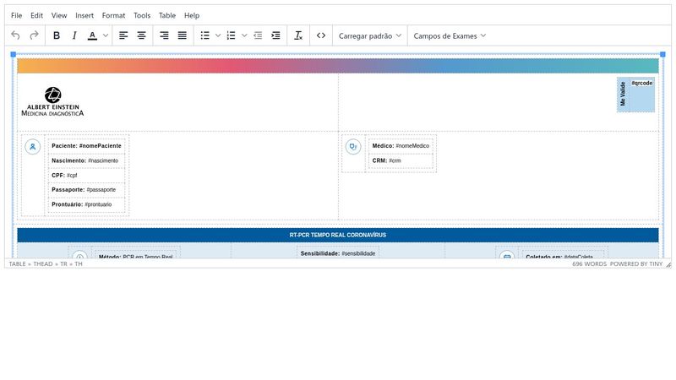Open the Insert menu
This screenshot has width=676, height=380.
coord(84,15)
